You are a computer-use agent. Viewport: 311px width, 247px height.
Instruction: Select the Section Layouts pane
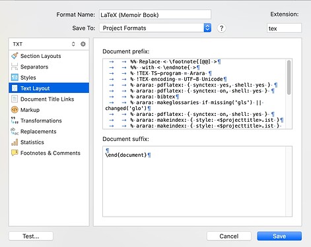pos(49,56)
